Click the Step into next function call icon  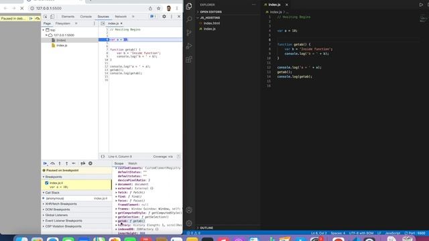pyautogui.click(x=60, y=163)
